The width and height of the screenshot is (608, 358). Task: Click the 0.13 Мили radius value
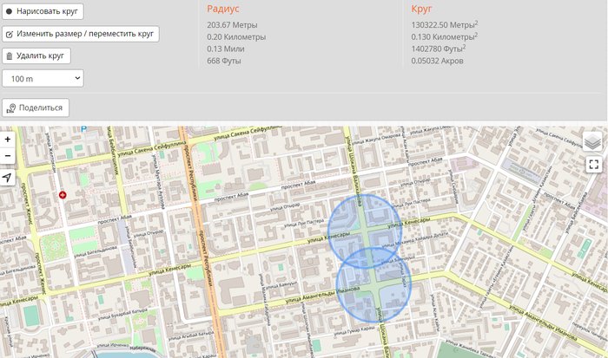click(x=225, y=49)
